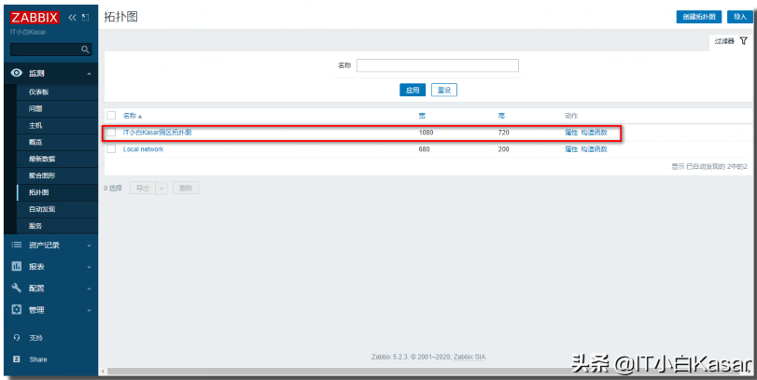757x380 pixels.
Task: Click the 删除 button
Action: pos(186,189)
